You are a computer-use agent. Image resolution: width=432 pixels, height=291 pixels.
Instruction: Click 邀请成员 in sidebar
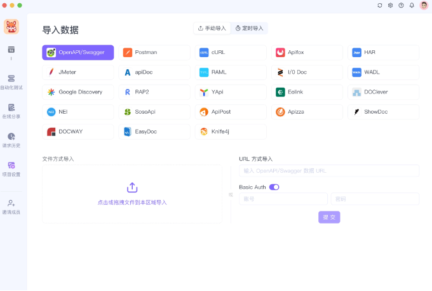coord(11,207)
